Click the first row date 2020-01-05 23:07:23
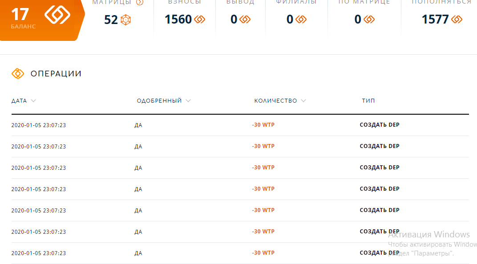Screen dimensions: 477x264 pyautogui.click(x=39, y=125)
